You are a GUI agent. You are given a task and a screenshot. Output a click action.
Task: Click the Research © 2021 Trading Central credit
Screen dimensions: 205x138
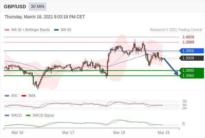[176, 30]
